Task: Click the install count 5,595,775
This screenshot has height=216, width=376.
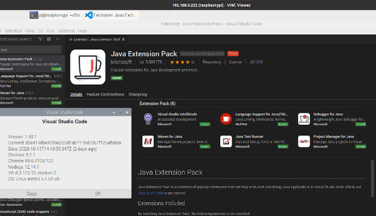Action: click(x=151, y=62)
